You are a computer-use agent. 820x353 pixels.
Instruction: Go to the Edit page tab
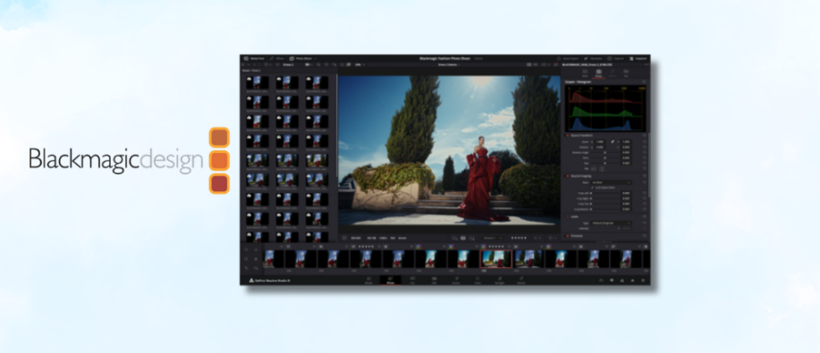click(434, 280)
